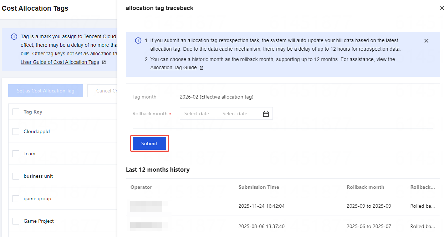
Task: Dismiss the blue info notice banner
Action: click(x=426, y=41)
